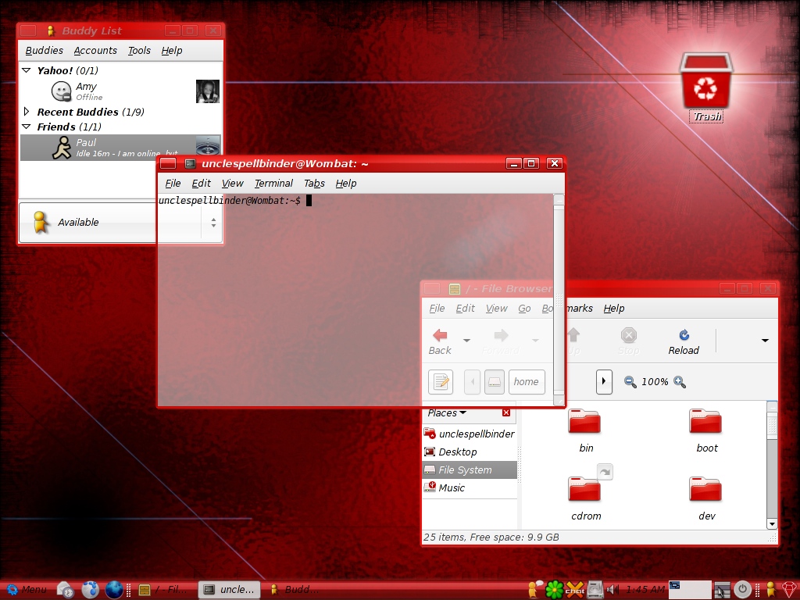800x600 pixels.
Task: Click the Xchat tray icon
Action: [575, 590]
